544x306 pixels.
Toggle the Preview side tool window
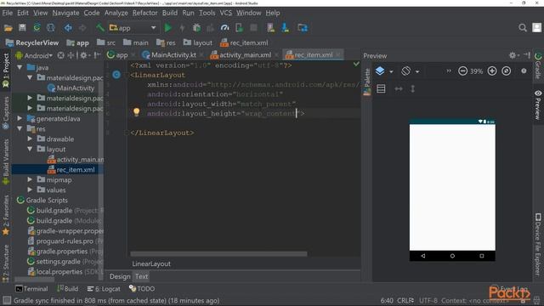click(x=538, y=105)
